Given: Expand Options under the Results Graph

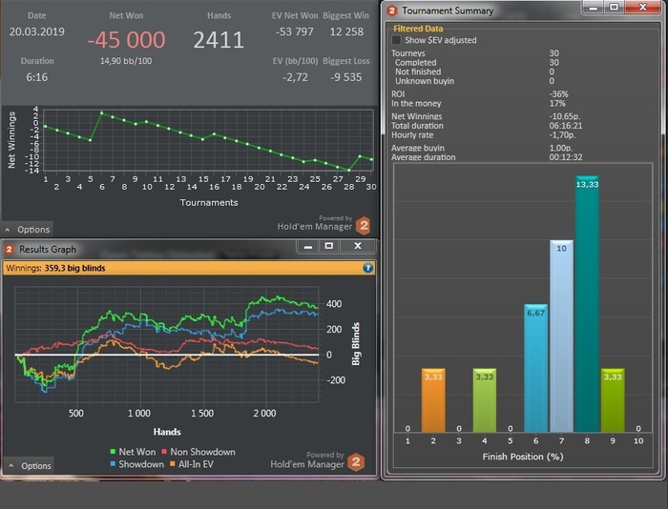Looking at the screenshot, I should pyautogui.click(x=30, y=465).
